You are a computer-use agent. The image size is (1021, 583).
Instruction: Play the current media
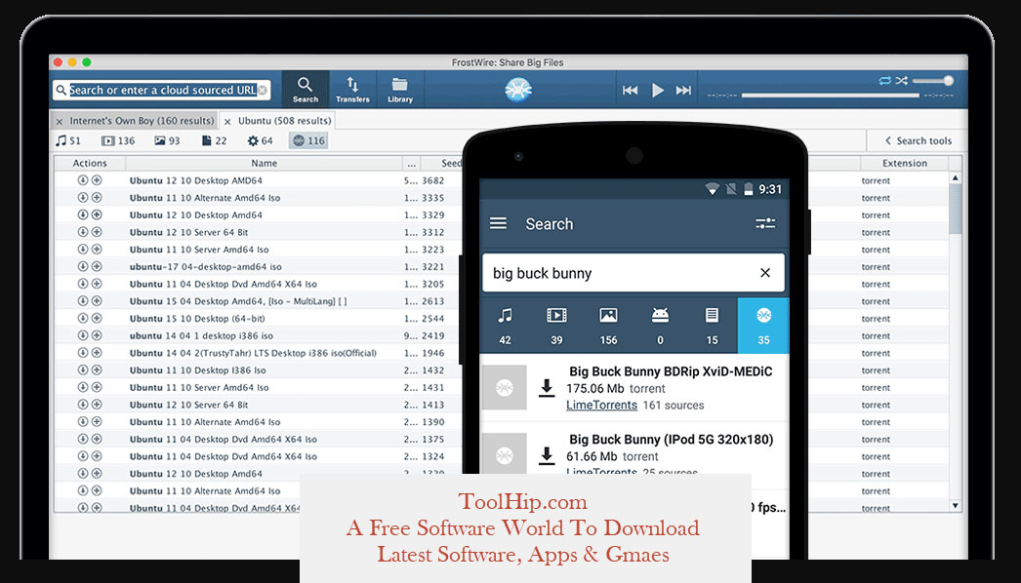(x=658, y=91)
